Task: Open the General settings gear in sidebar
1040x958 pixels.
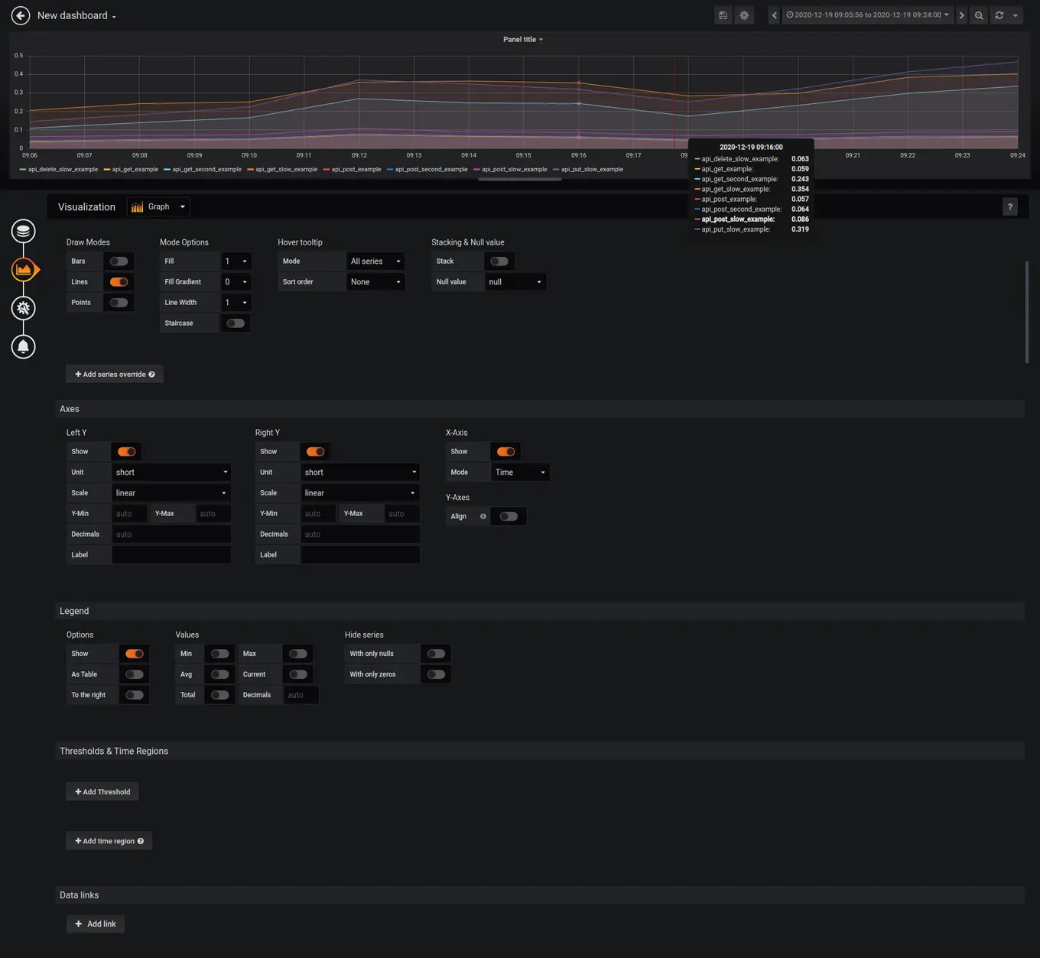Action: pyautogui.click(x=23, y=308)
